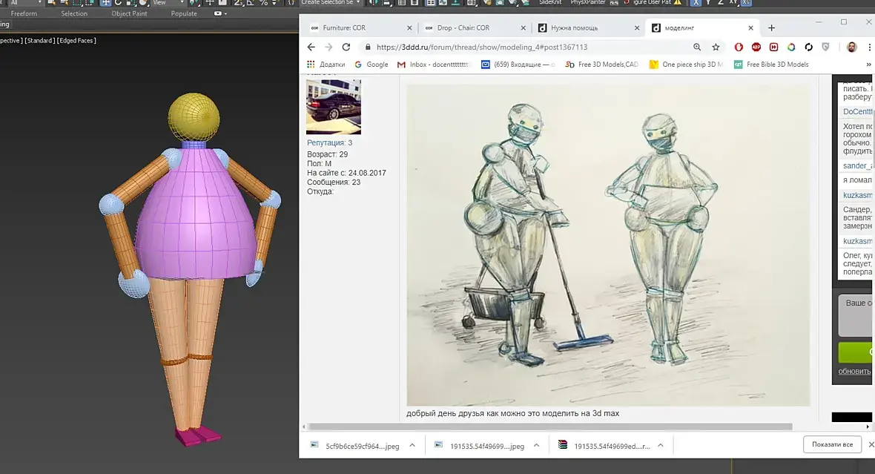
Task: Go back to the previous page
Action: coord(311,47)
